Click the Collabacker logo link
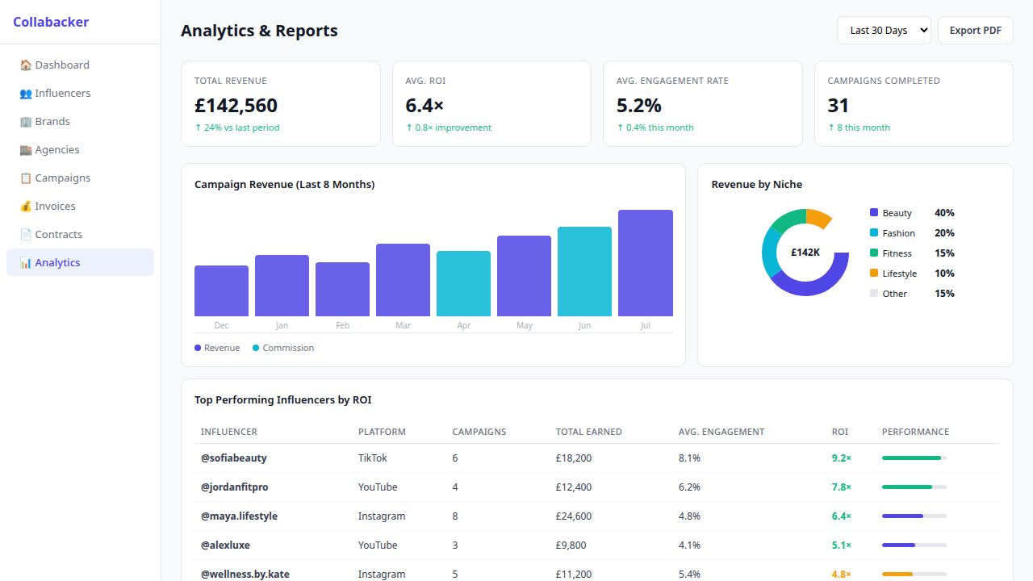1033x581 pixels. pyautogui.click(x=51, y=22)
